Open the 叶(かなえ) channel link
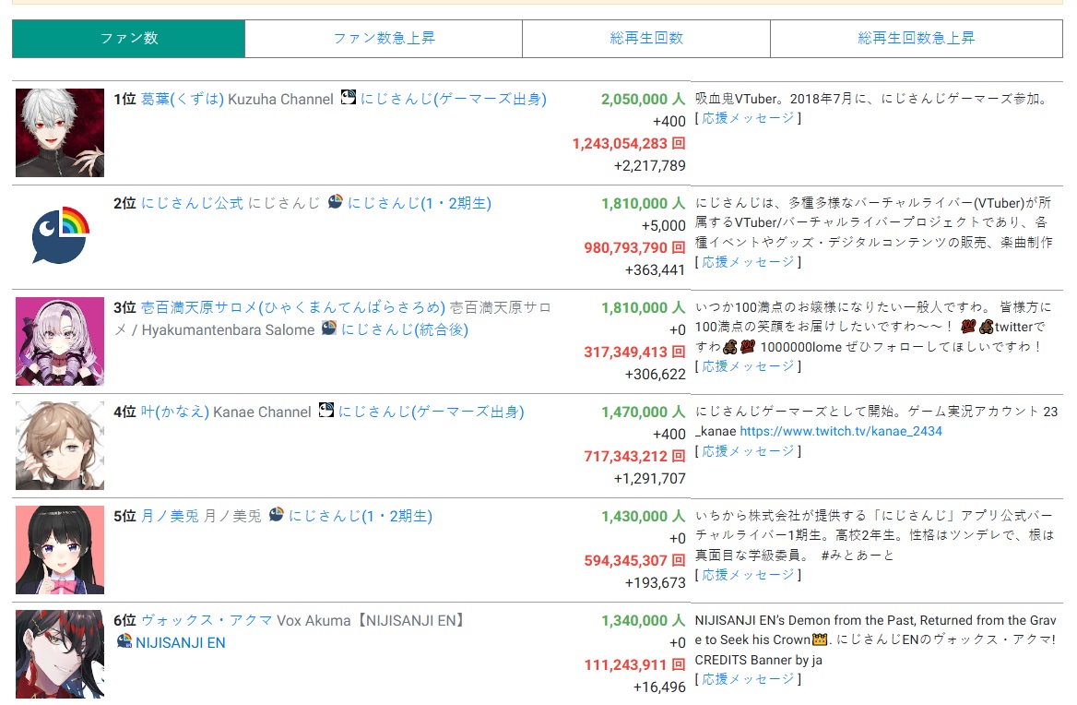 coord(175,412)
